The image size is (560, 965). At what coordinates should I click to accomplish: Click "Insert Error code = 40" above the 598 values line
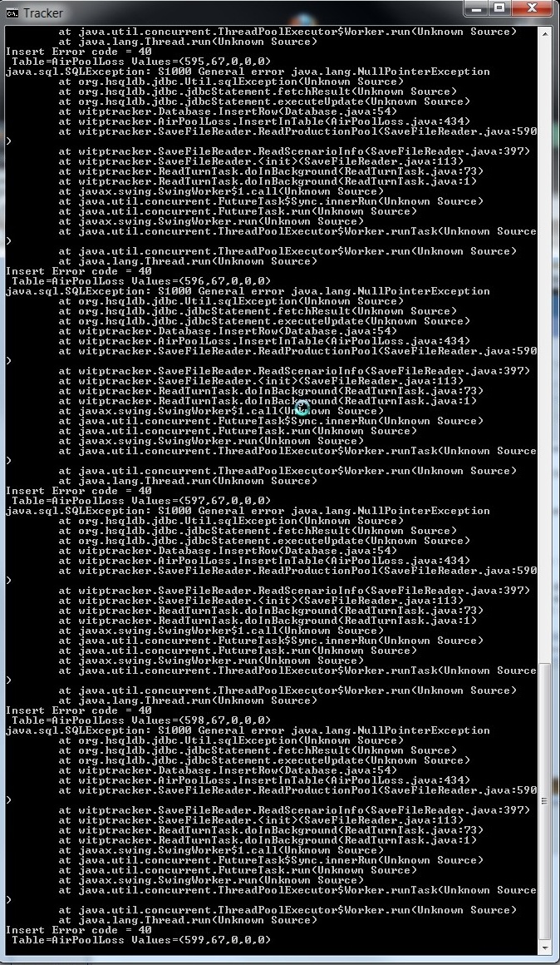pyautogui.click(x=79, y=710)
